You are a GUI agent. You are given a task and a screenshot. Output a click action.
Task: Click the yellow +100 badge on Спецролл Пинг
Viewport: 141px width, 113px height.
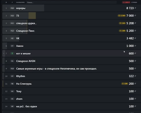pyautogui.click(x=122, y=31)
